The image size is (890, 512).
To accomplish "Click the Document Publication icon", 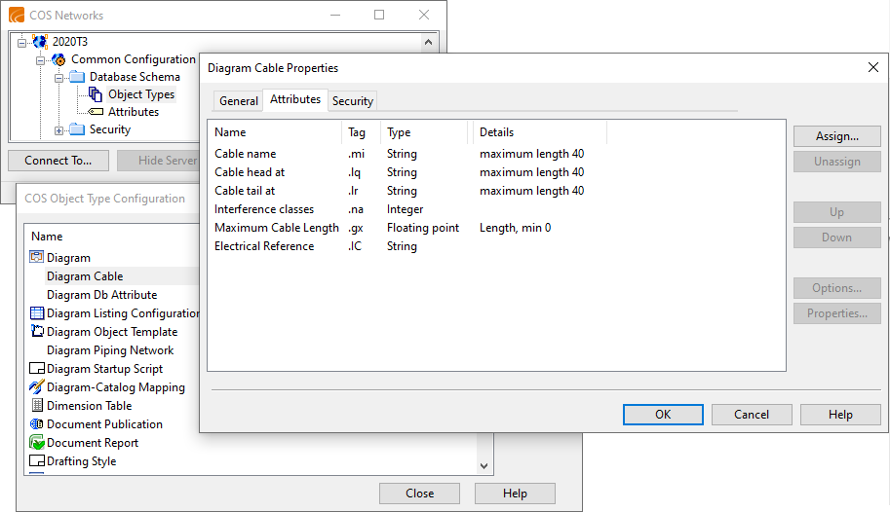I will tap(38, 424).
